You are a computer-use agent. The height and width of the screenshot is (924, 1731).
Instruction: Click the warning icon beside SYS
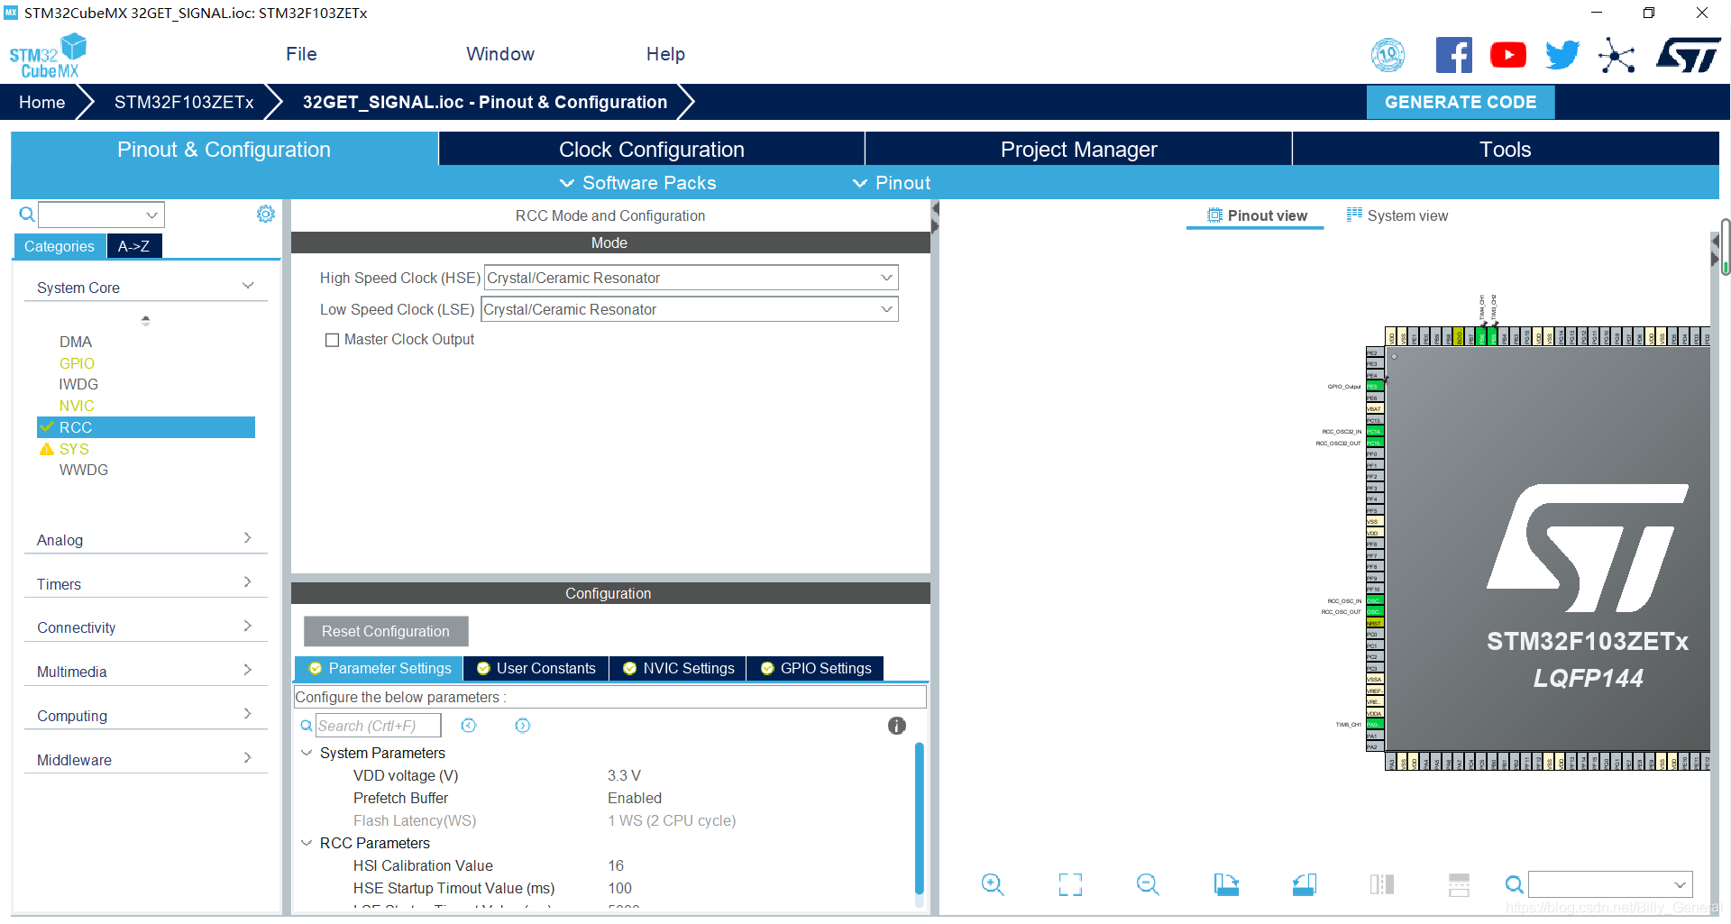tap(47, 449)
